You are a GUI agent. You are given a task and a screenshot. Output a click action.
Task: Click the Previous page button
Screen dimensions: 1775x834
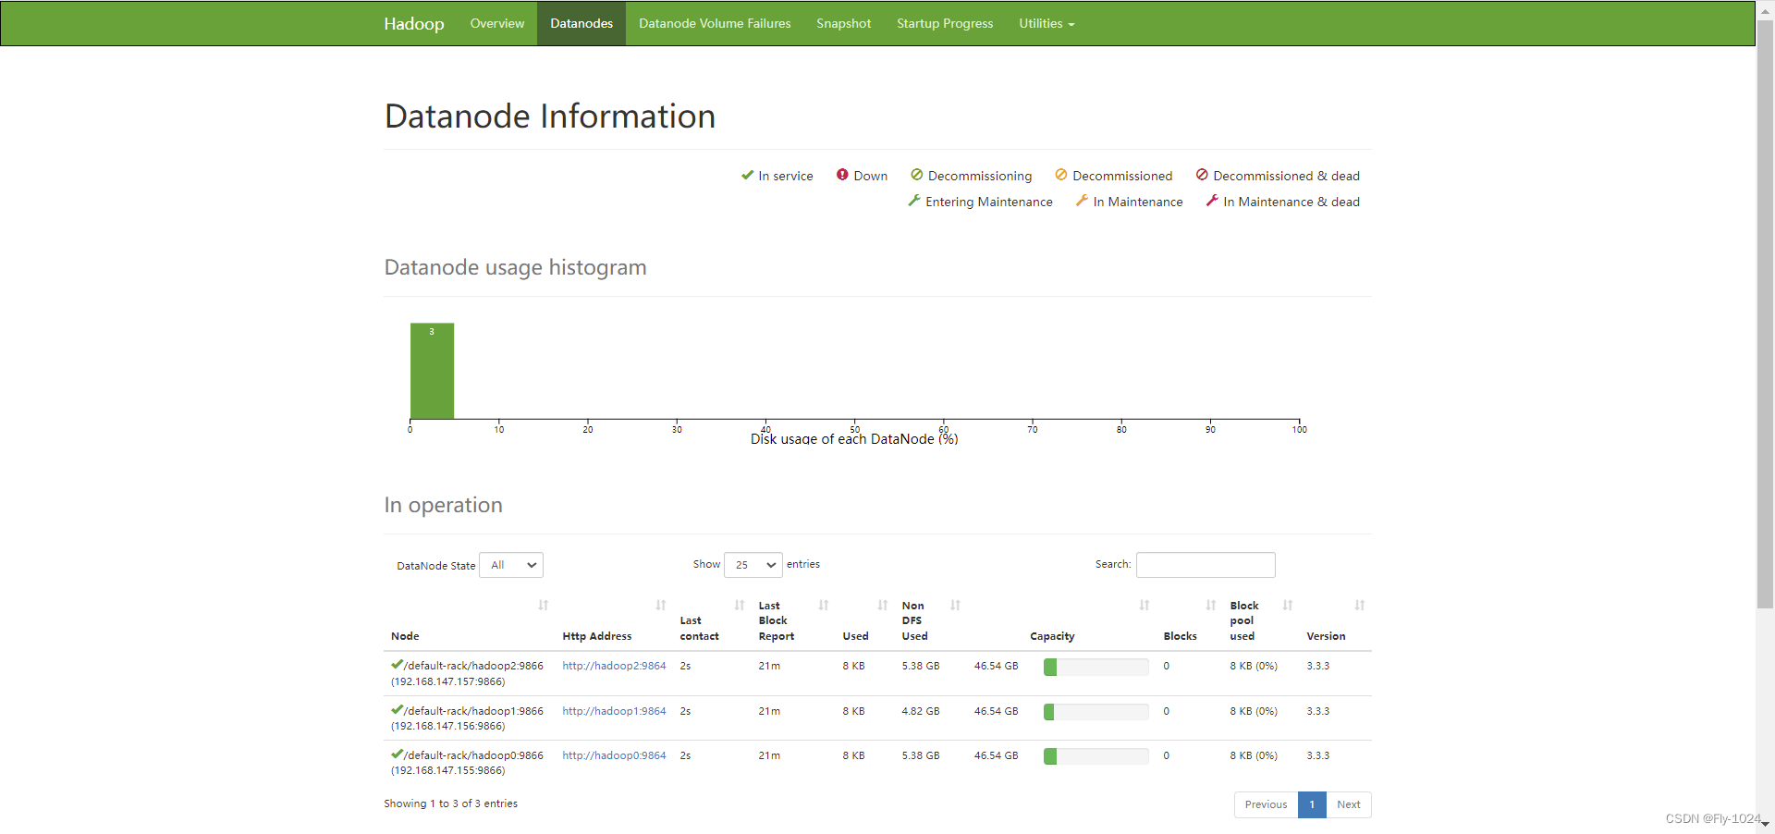[x=1266, y=804]
